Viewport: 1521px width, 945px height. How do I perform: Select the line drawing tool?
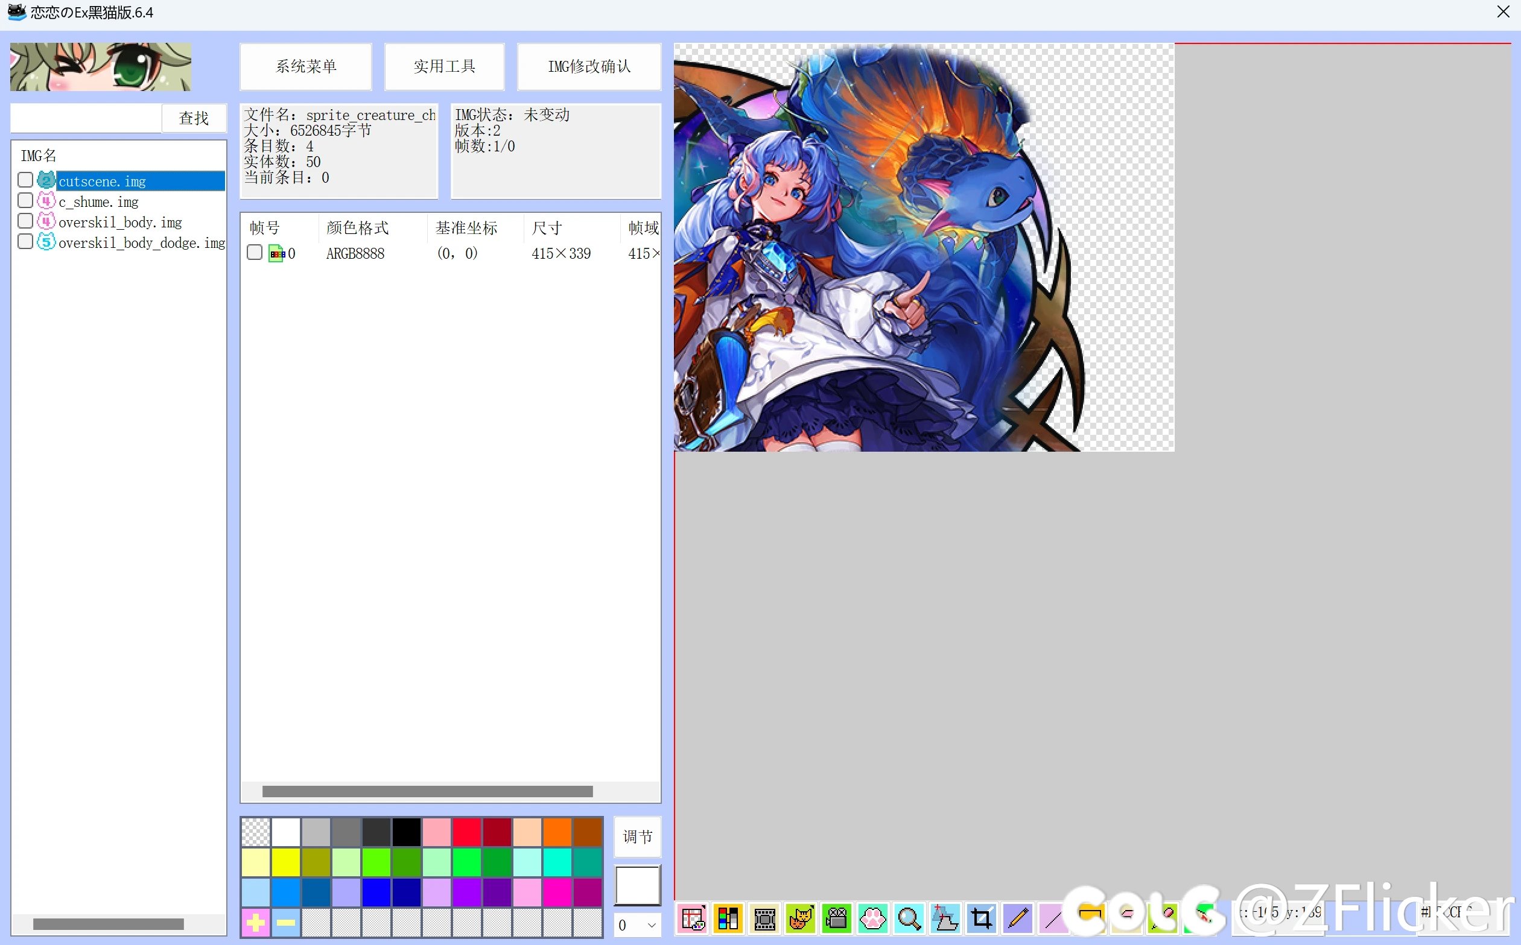click(1053, 918)
